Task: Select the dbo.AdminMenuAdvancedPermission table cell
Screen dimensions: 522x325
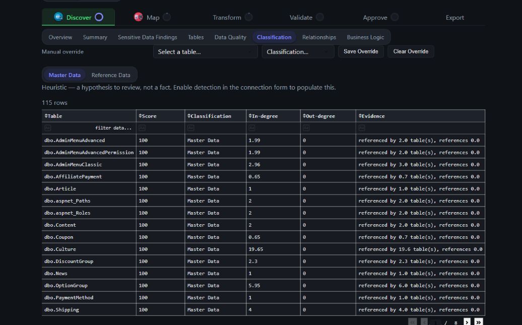Action: click(89, 153)
